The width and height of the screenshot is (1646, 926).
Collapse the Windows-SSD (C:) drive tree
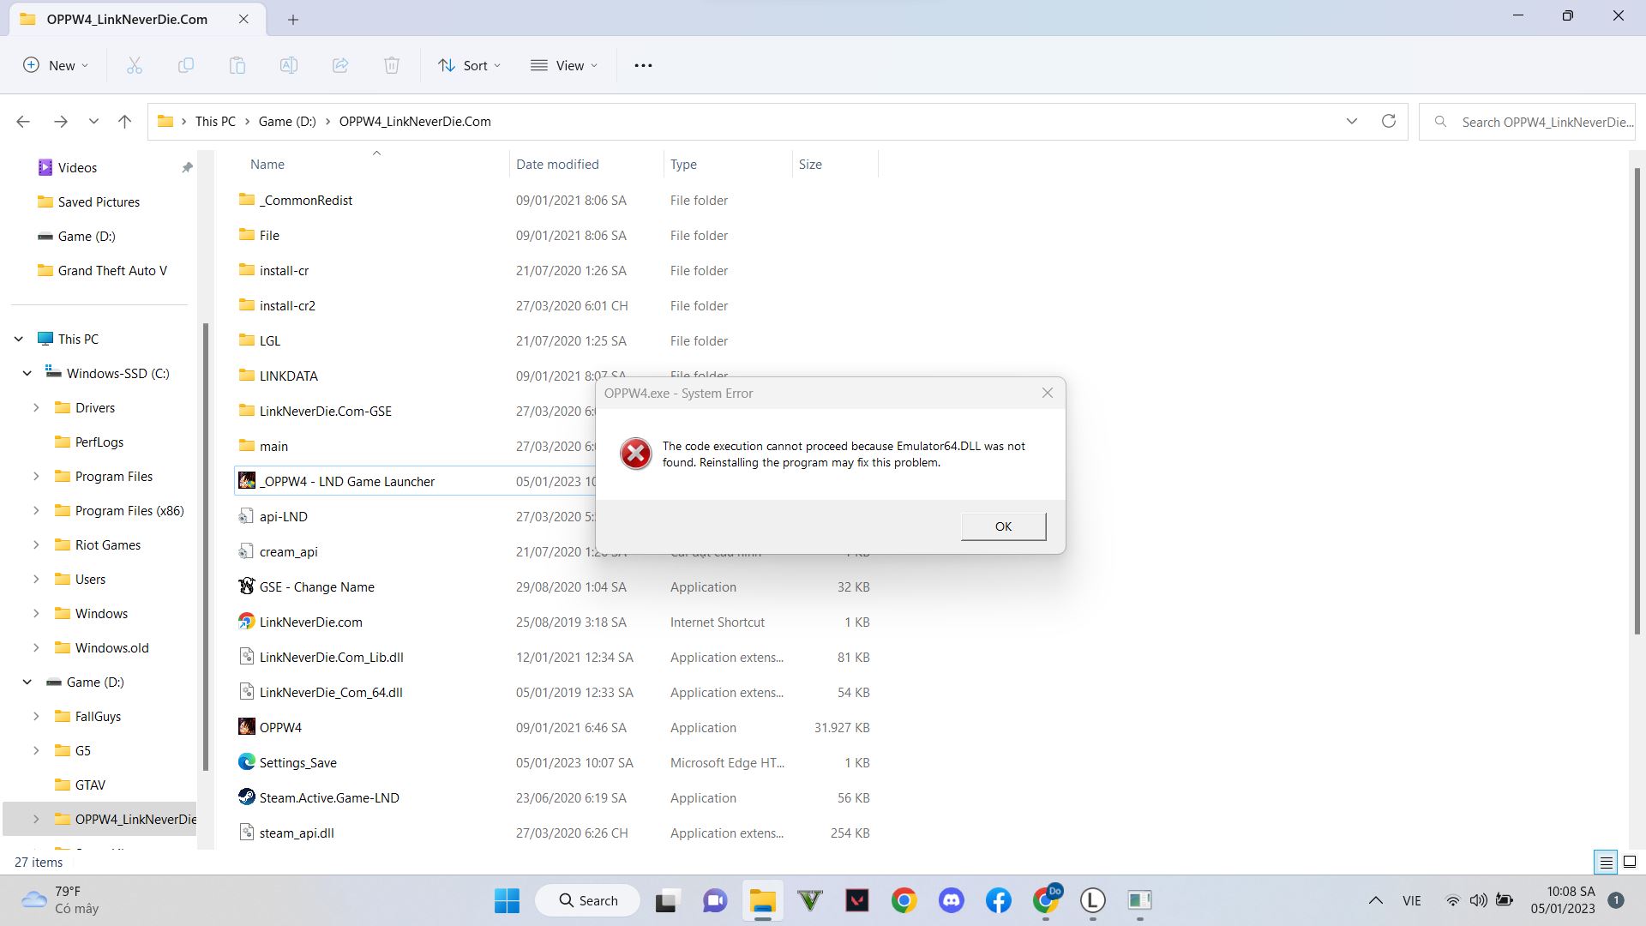27,373
